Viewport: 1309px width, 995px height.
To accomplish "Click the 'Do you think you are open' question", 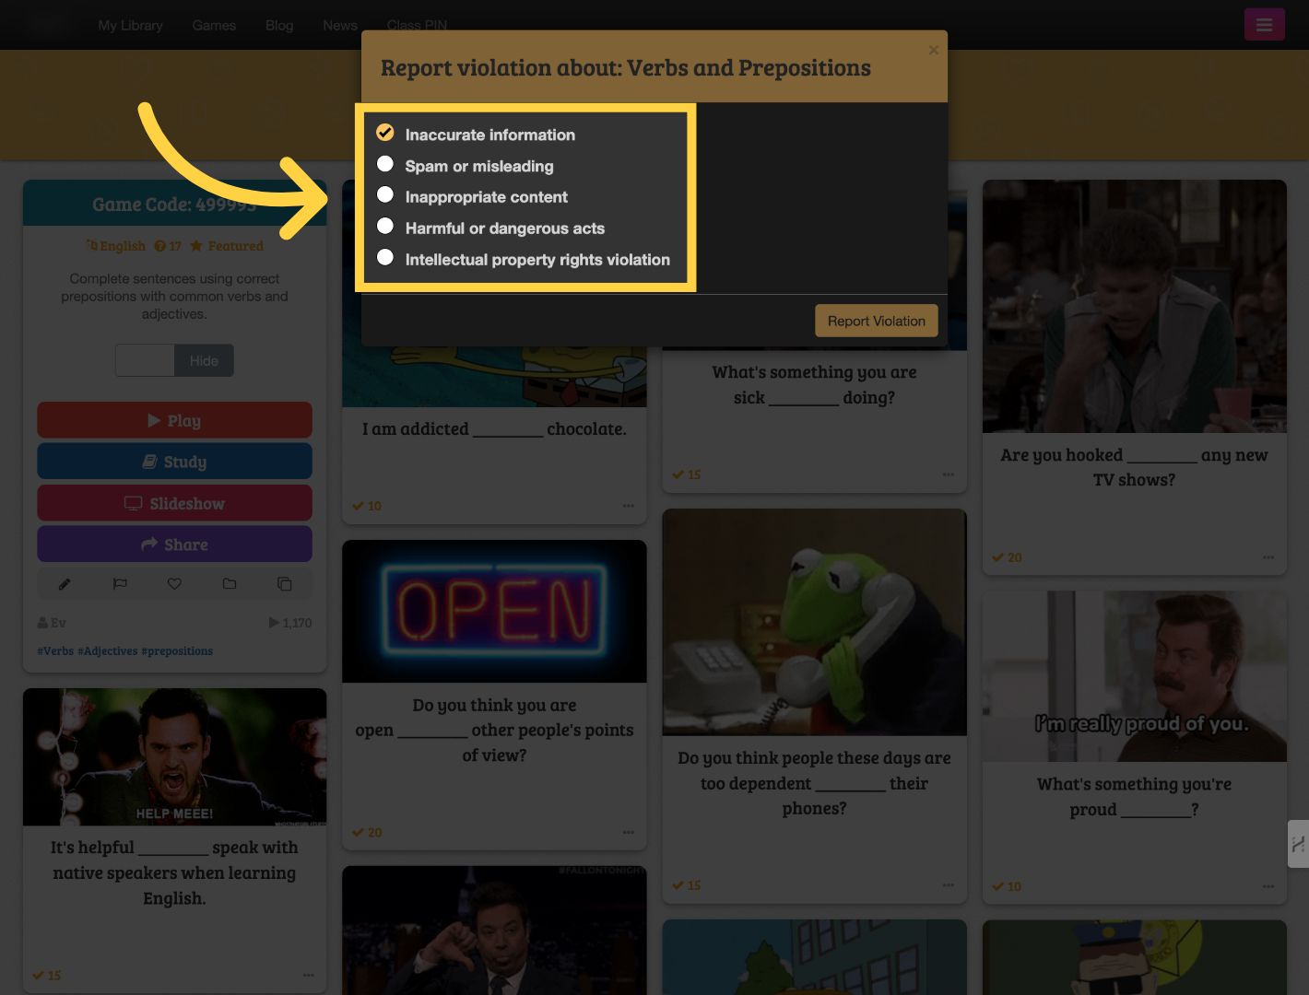I will coord(494,731).
